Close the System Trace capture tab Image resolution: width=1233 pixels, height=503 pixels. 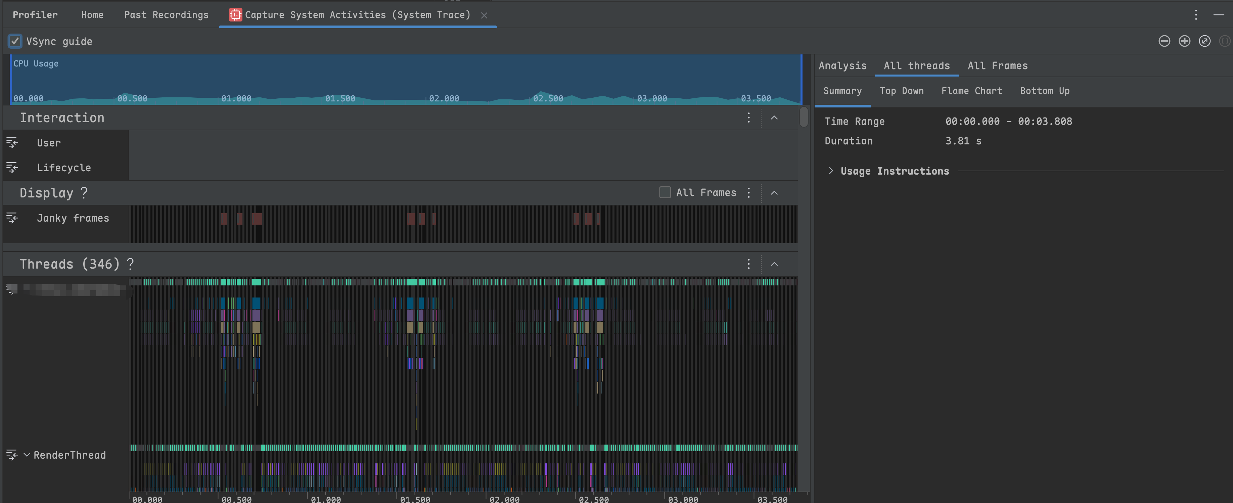[484, 15]
